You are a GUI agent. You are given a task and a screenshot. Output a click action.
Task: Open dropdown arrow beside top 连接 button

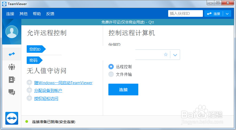pos(227,14)
